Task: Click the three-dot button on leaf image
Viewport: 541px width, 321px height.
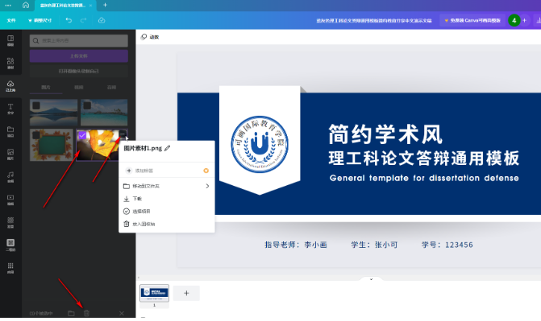Action: point(123,134)
